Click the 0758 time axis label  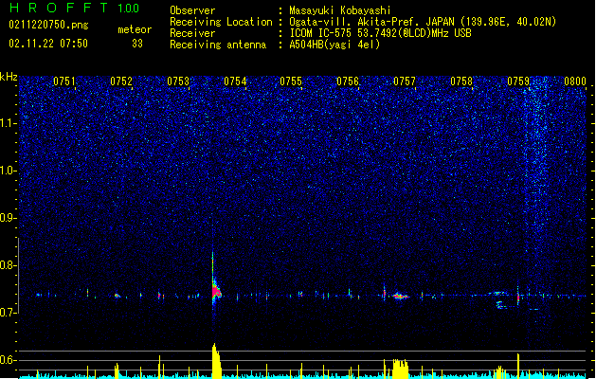(x=461, y=81)
